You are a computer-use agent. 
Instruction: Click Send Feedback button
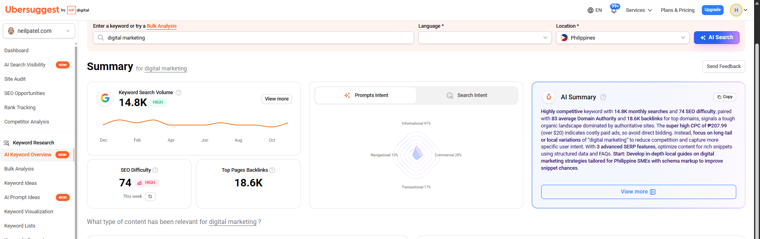click(x=724, y=66)
